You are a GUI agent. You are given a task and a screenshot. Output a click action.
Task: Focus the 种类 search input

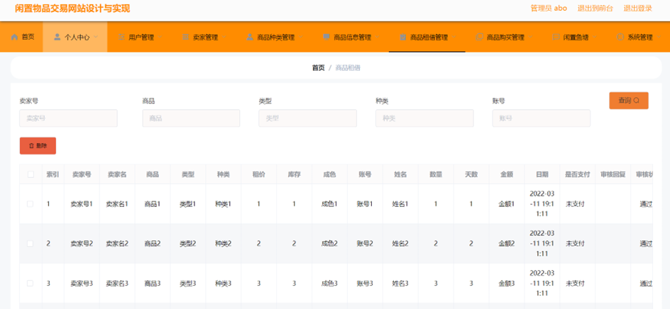pos(424,118)
